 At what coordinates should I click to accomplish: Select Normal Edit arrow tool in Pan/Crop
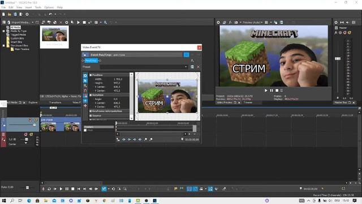(x=85, y=80)
